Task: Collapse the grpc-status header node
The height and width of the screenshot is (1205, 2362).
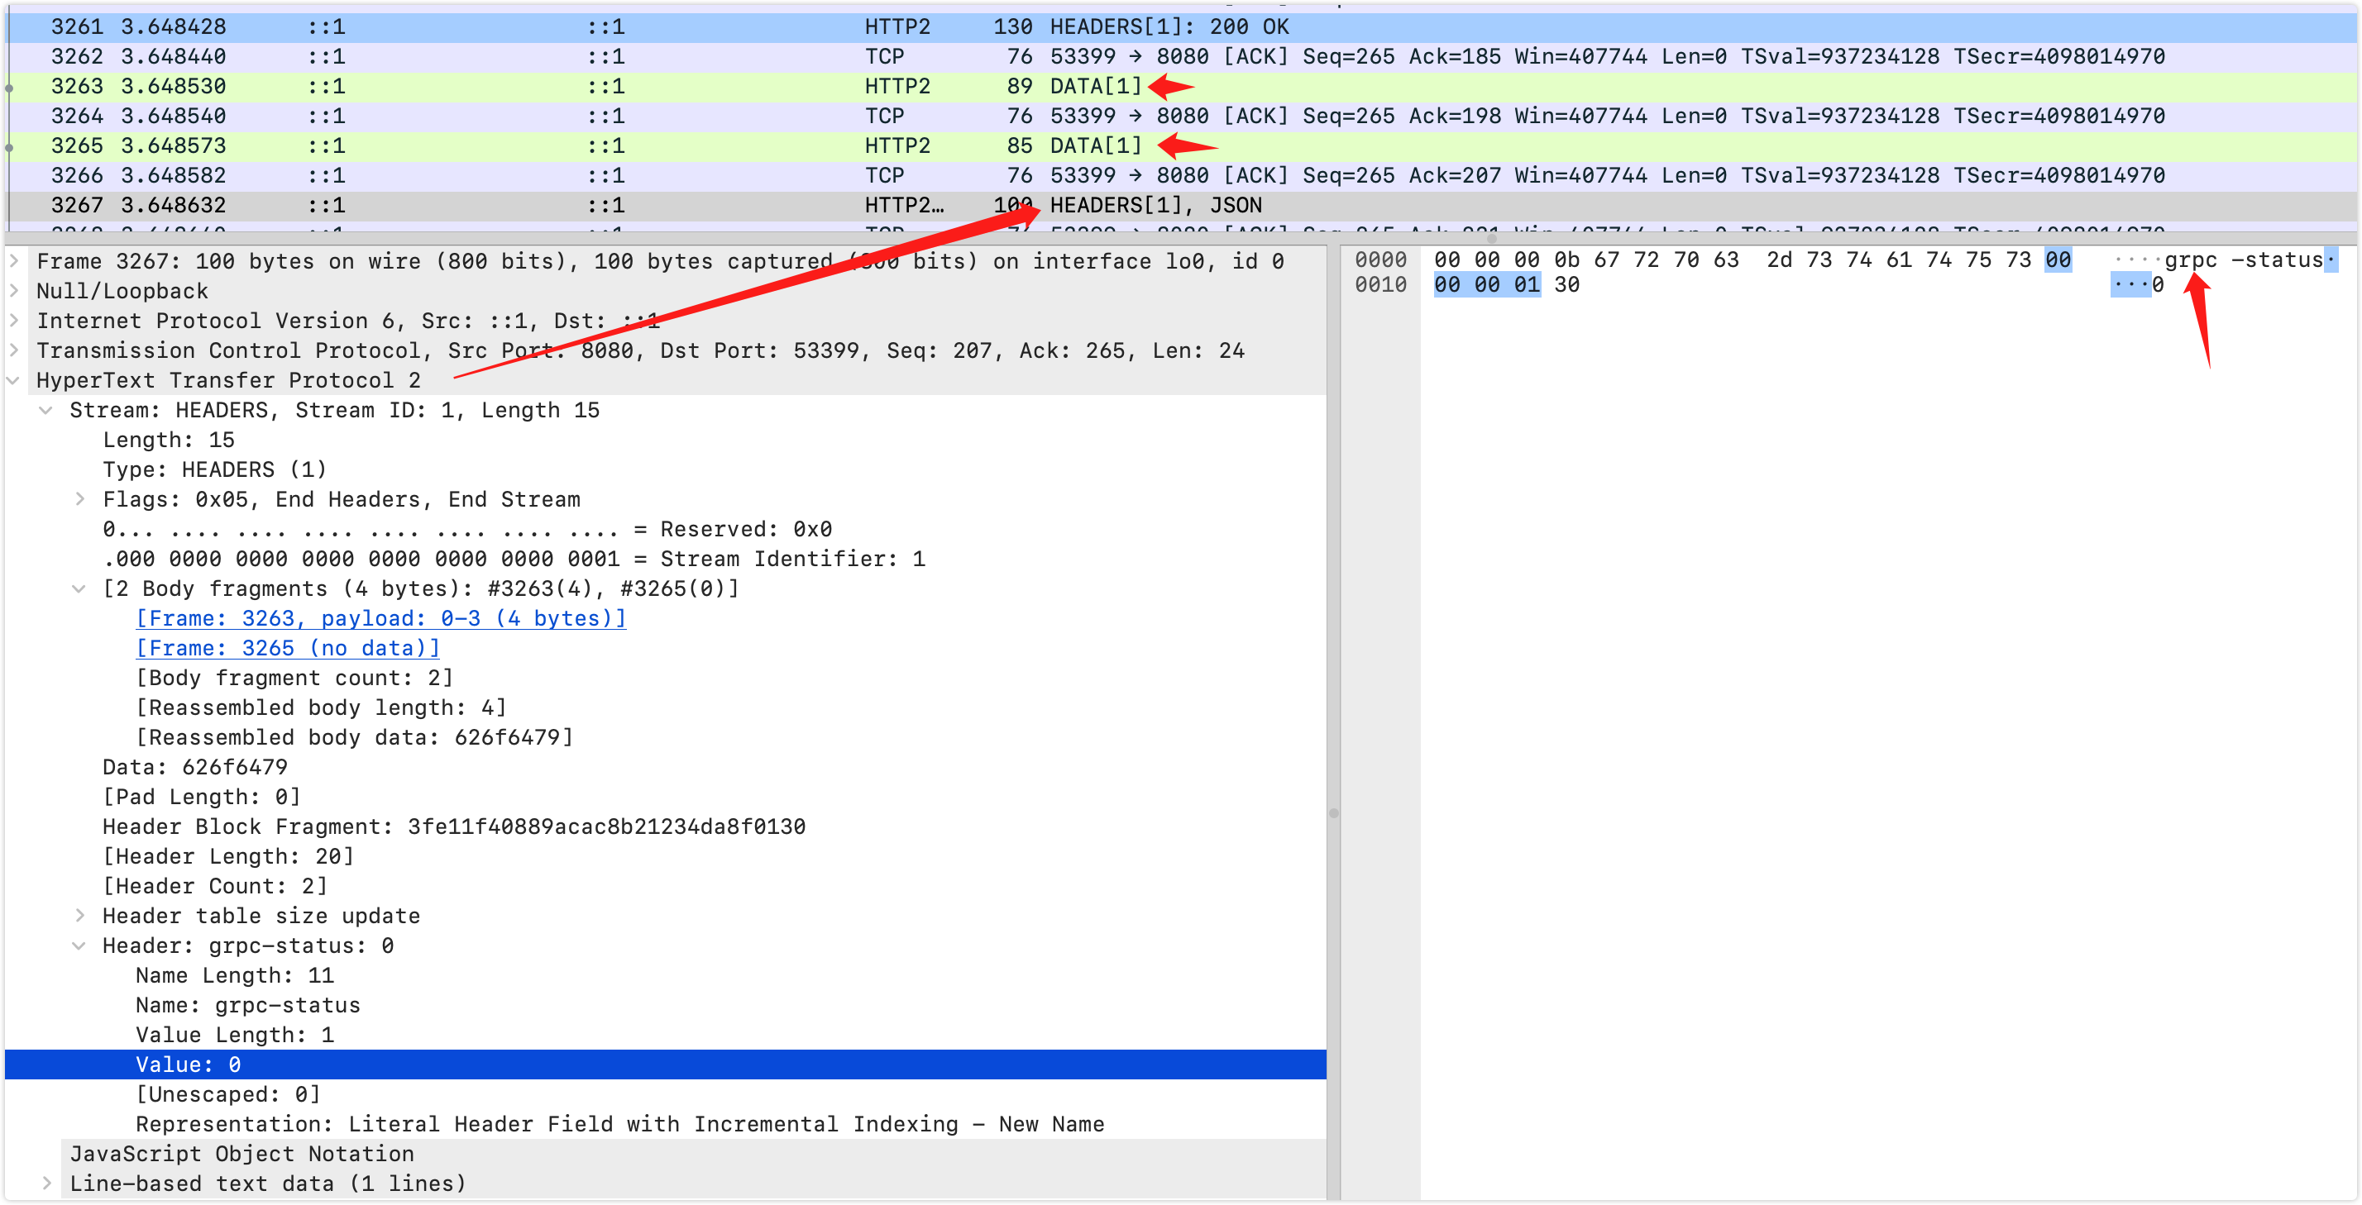Action: (x=79, y=945)
